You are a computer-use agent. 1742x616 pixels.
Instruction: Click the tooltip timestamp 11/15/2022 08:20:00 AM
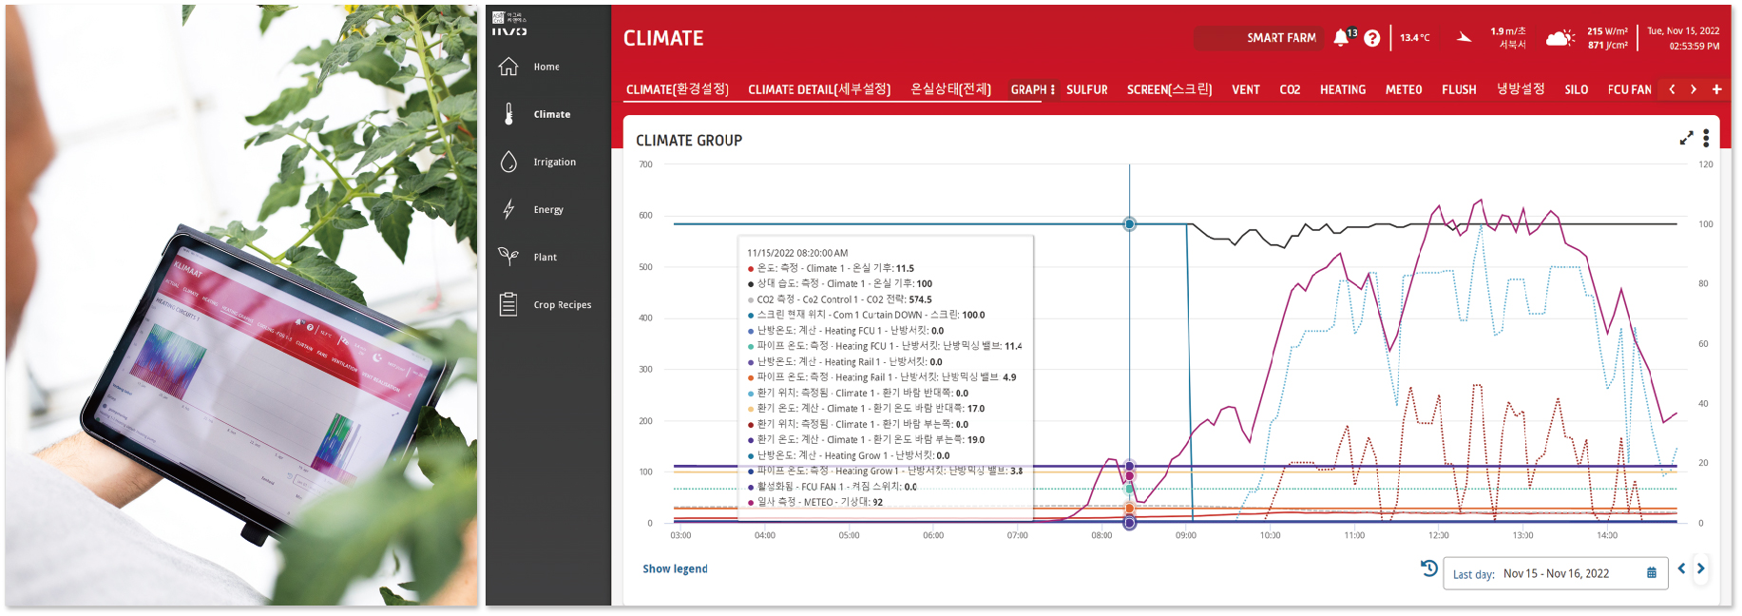click(x=797, y=253)
